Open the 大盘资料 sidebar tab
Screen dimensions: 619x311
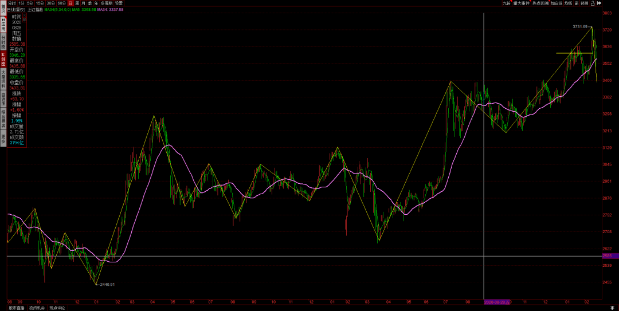tap(3, 79)
